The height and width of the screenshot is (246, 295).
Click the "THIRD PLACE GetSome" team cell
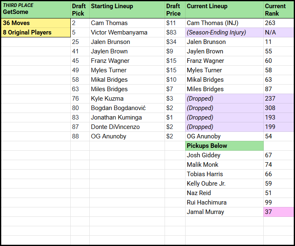pos(36,9)
